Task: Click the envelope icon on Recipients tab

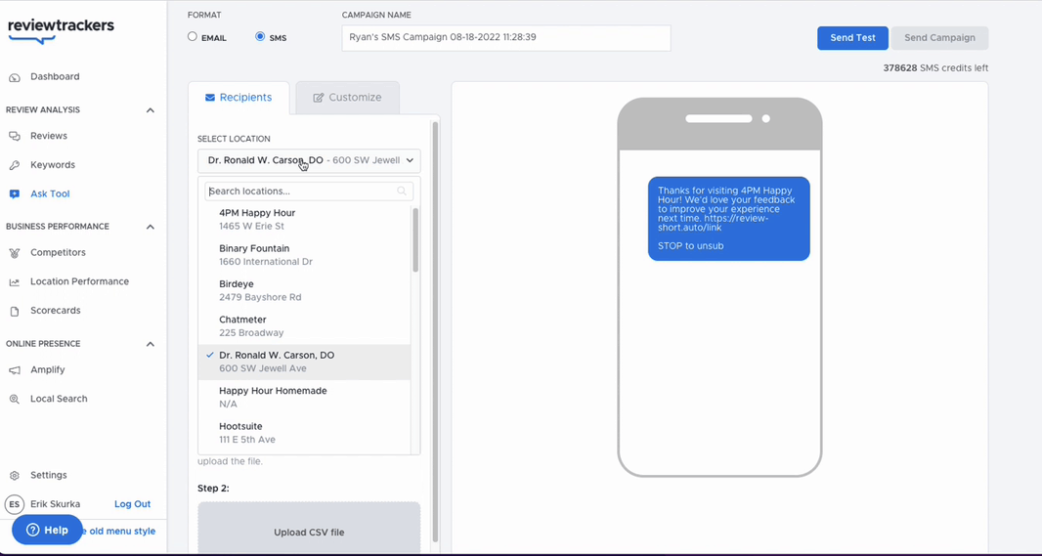Action: coord(210,98)
